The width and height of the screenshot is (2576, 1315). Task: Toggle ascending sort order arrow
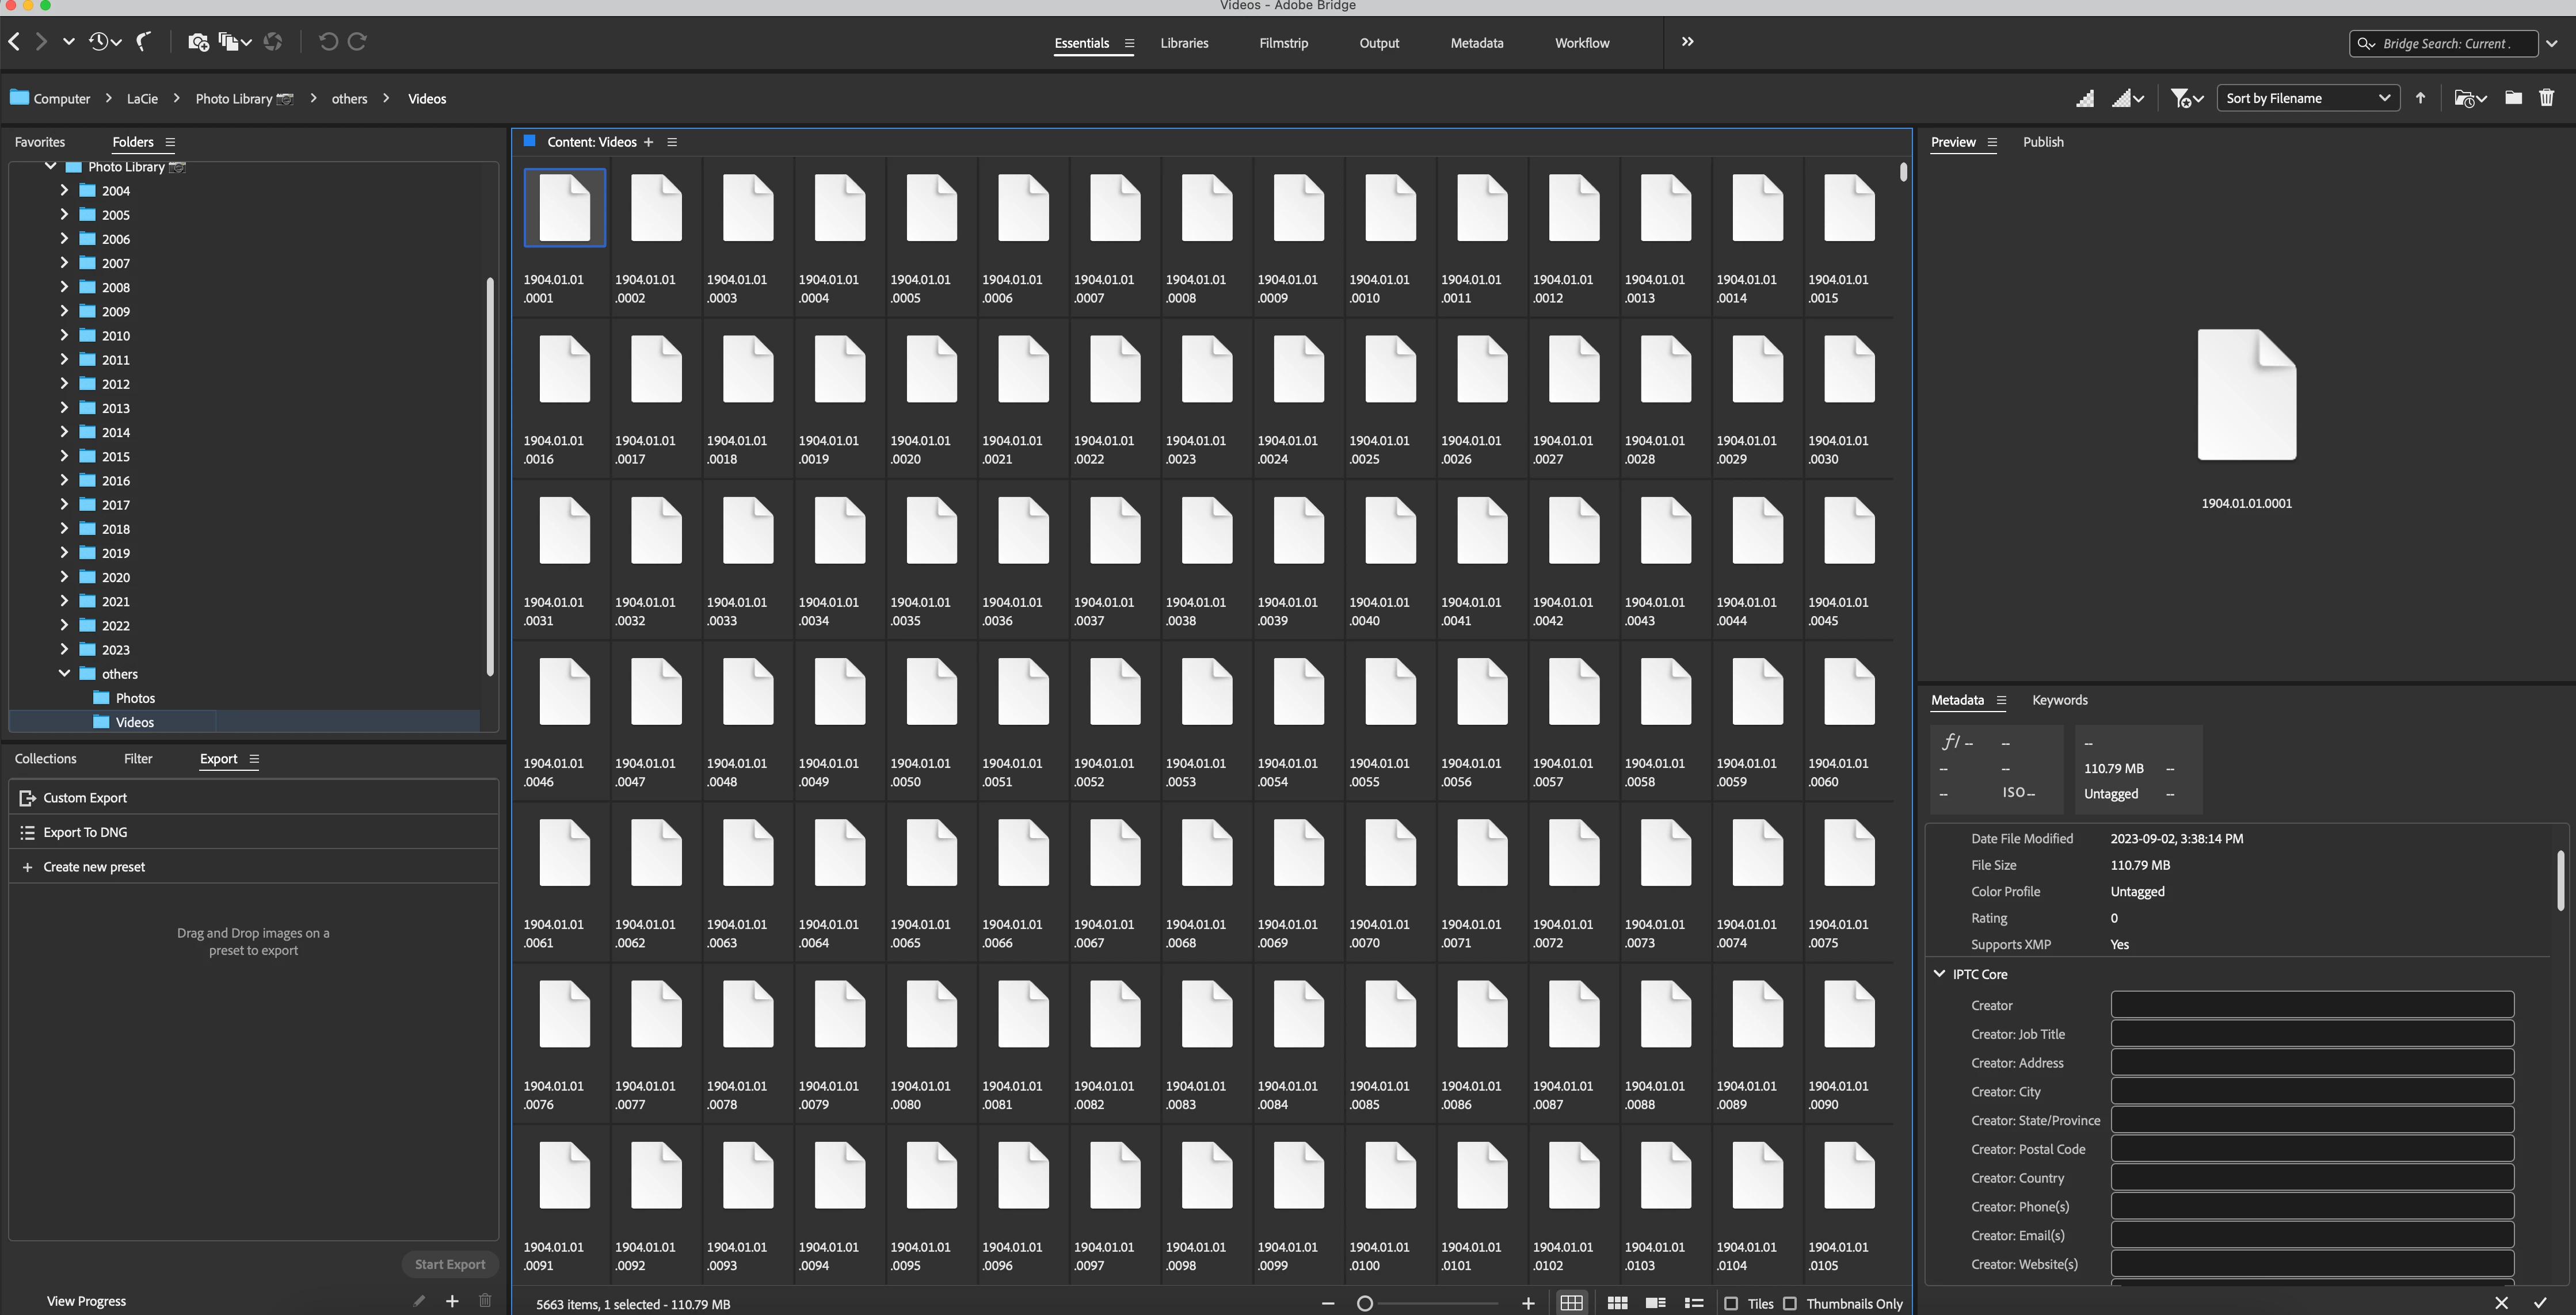(x=2420, y=98)
